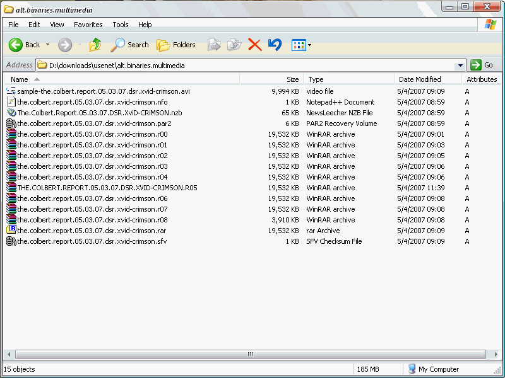Image resolution: width=505 pixels, height=378 pixels.
Task: Click the address bar path field
Action: click(x=246, y=66)
